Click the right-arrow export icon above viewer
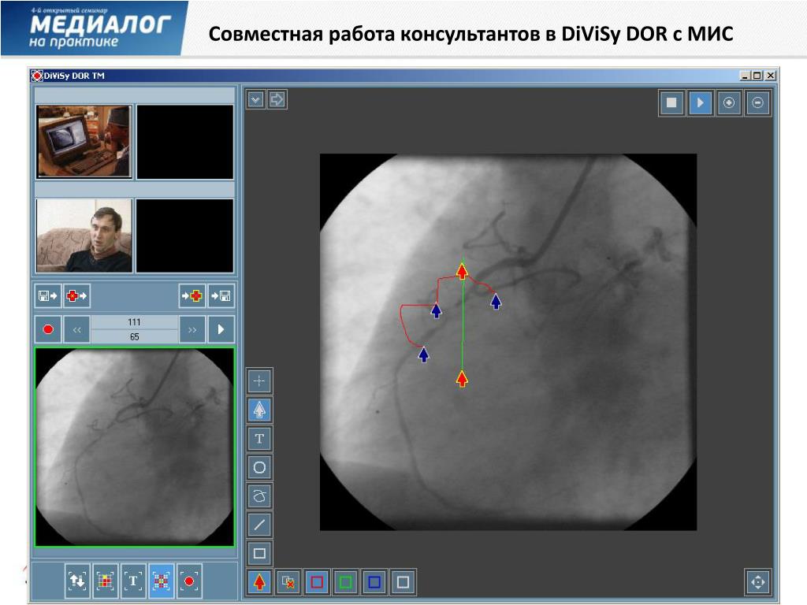This screenshot has width=807, height=605. point(277,99)
